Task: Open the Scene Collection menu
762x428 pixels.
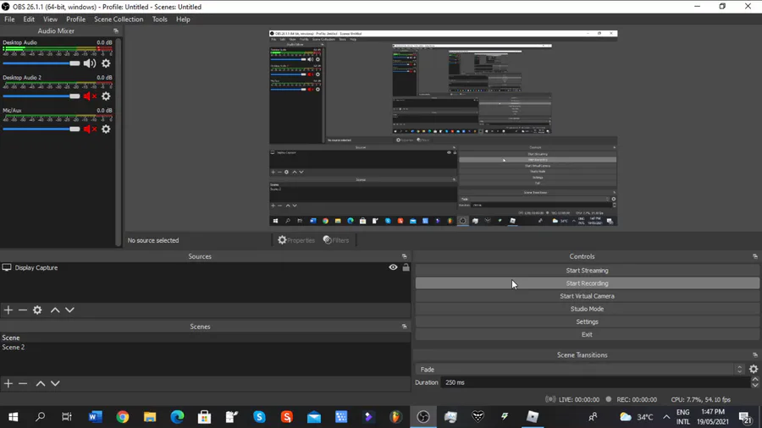Action: coord(119,19)
